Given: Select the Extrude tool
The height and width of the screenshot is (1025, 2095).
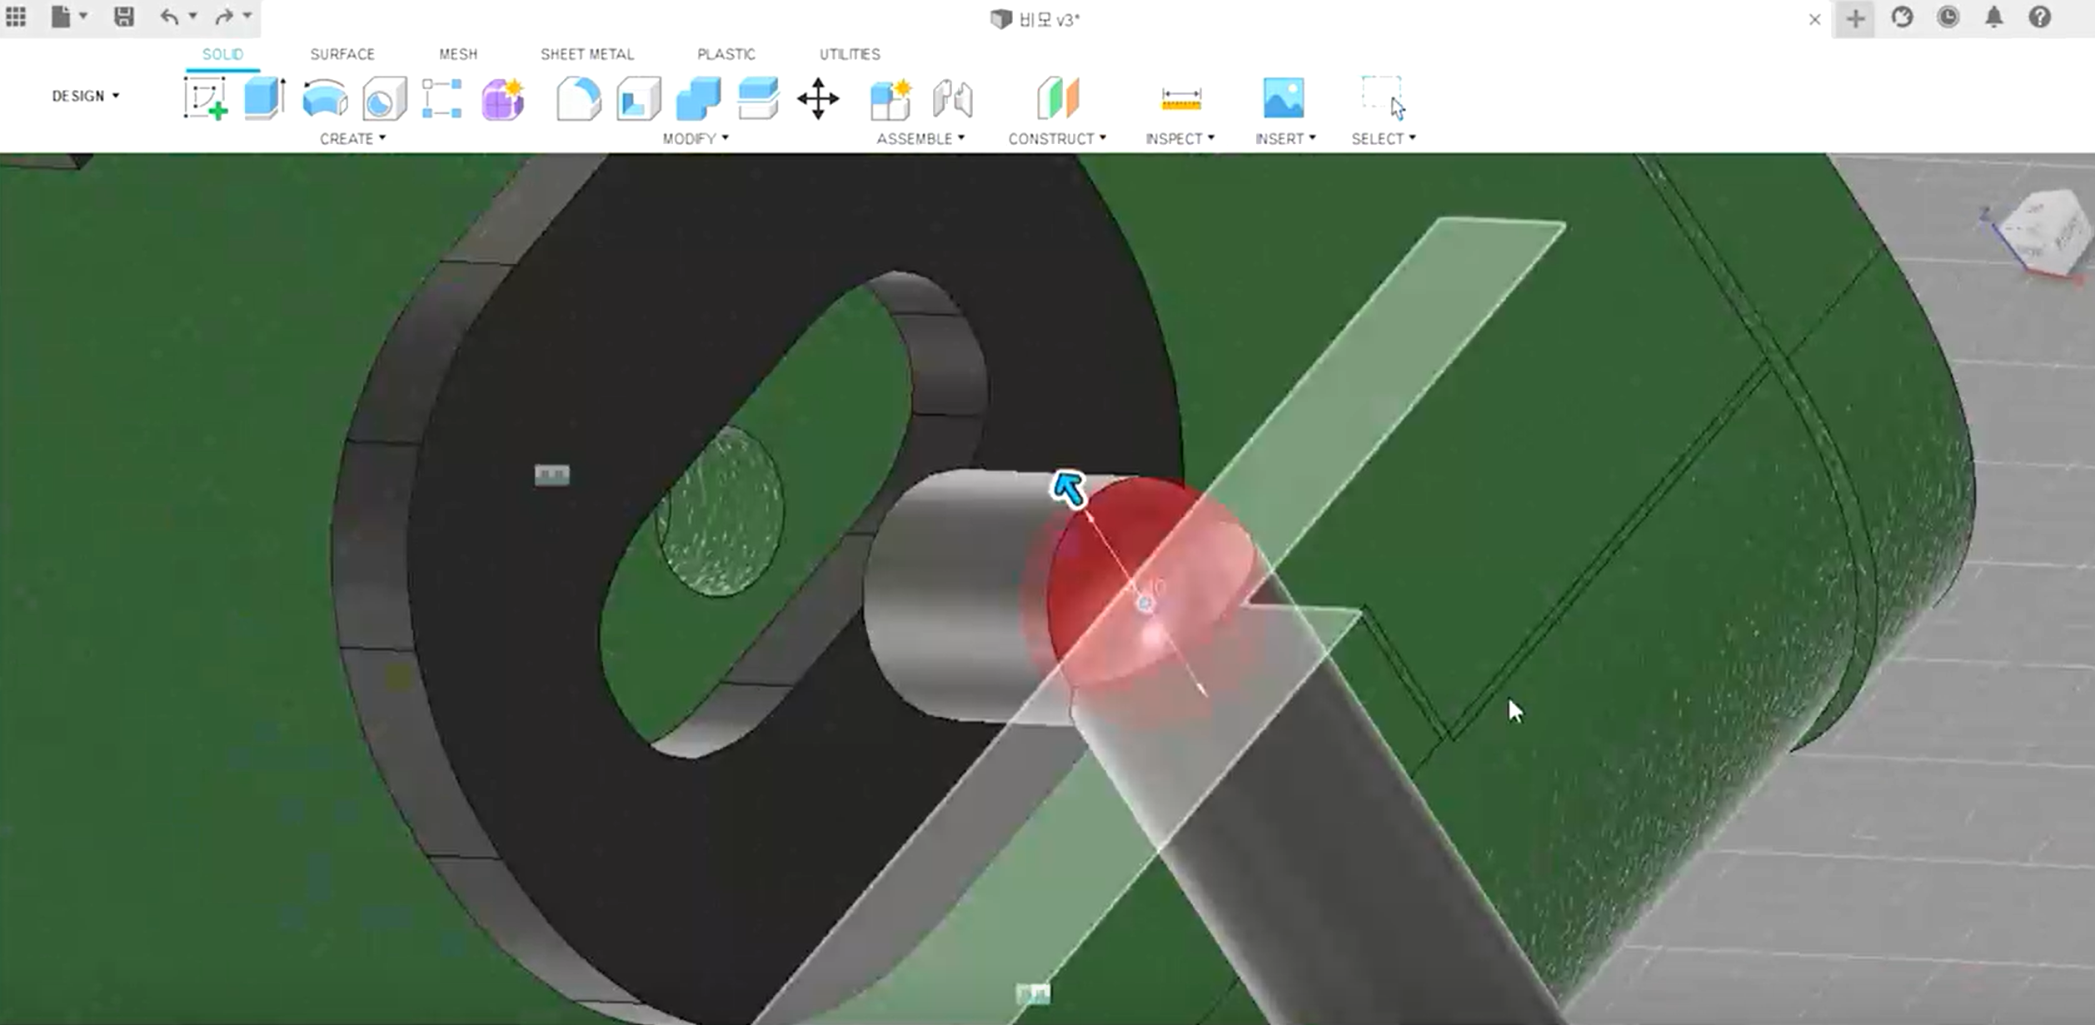Looking at the screenshot, I should click(x=265, y=98).
